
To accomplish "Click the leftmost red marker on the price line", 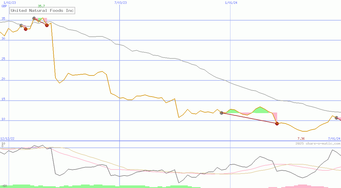I will click(x=26, y=29).
